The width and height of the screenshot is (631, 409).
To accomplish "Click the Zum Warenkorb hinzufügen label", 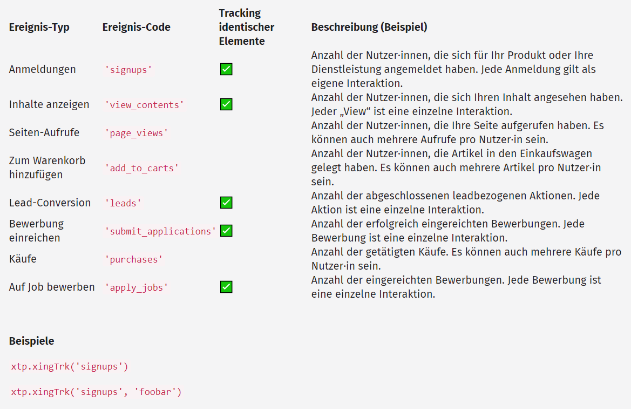I will [x=47, y=167].
